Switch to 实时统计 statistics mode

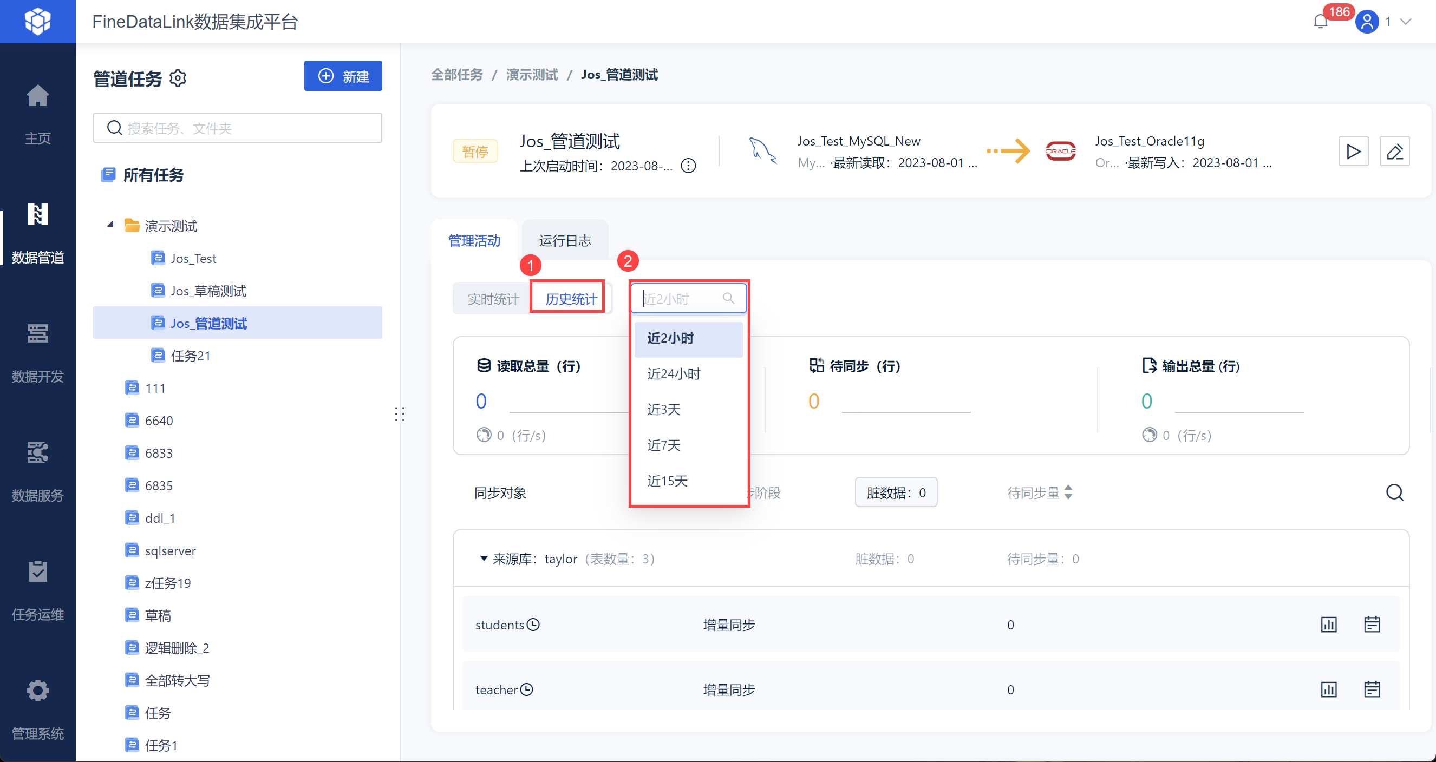(493, 299)
